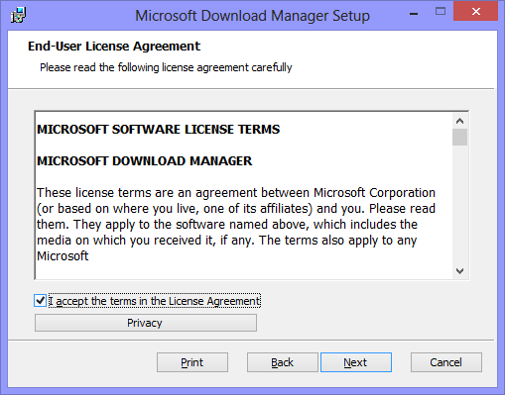This screenshot has width=505, height=395.
Task: Click the license scroll up arrow
Action: [459, 121]
